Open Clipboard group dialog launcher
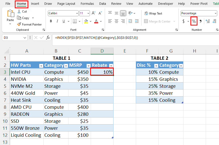Viewport: 219px width, 145px height. point(44,30)
